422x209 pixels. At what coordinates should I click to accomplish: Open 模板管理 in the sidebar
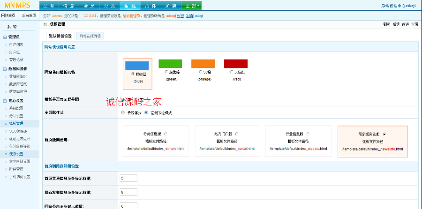[16, 123]
